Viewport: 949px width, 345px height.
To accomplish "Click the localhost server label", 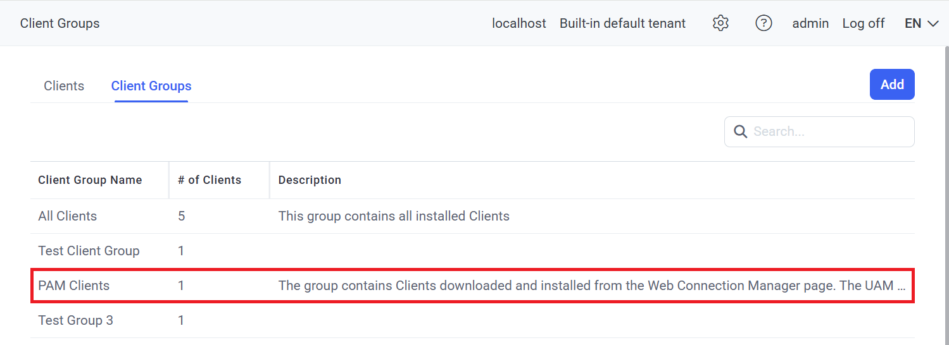I will click(518, 23).
